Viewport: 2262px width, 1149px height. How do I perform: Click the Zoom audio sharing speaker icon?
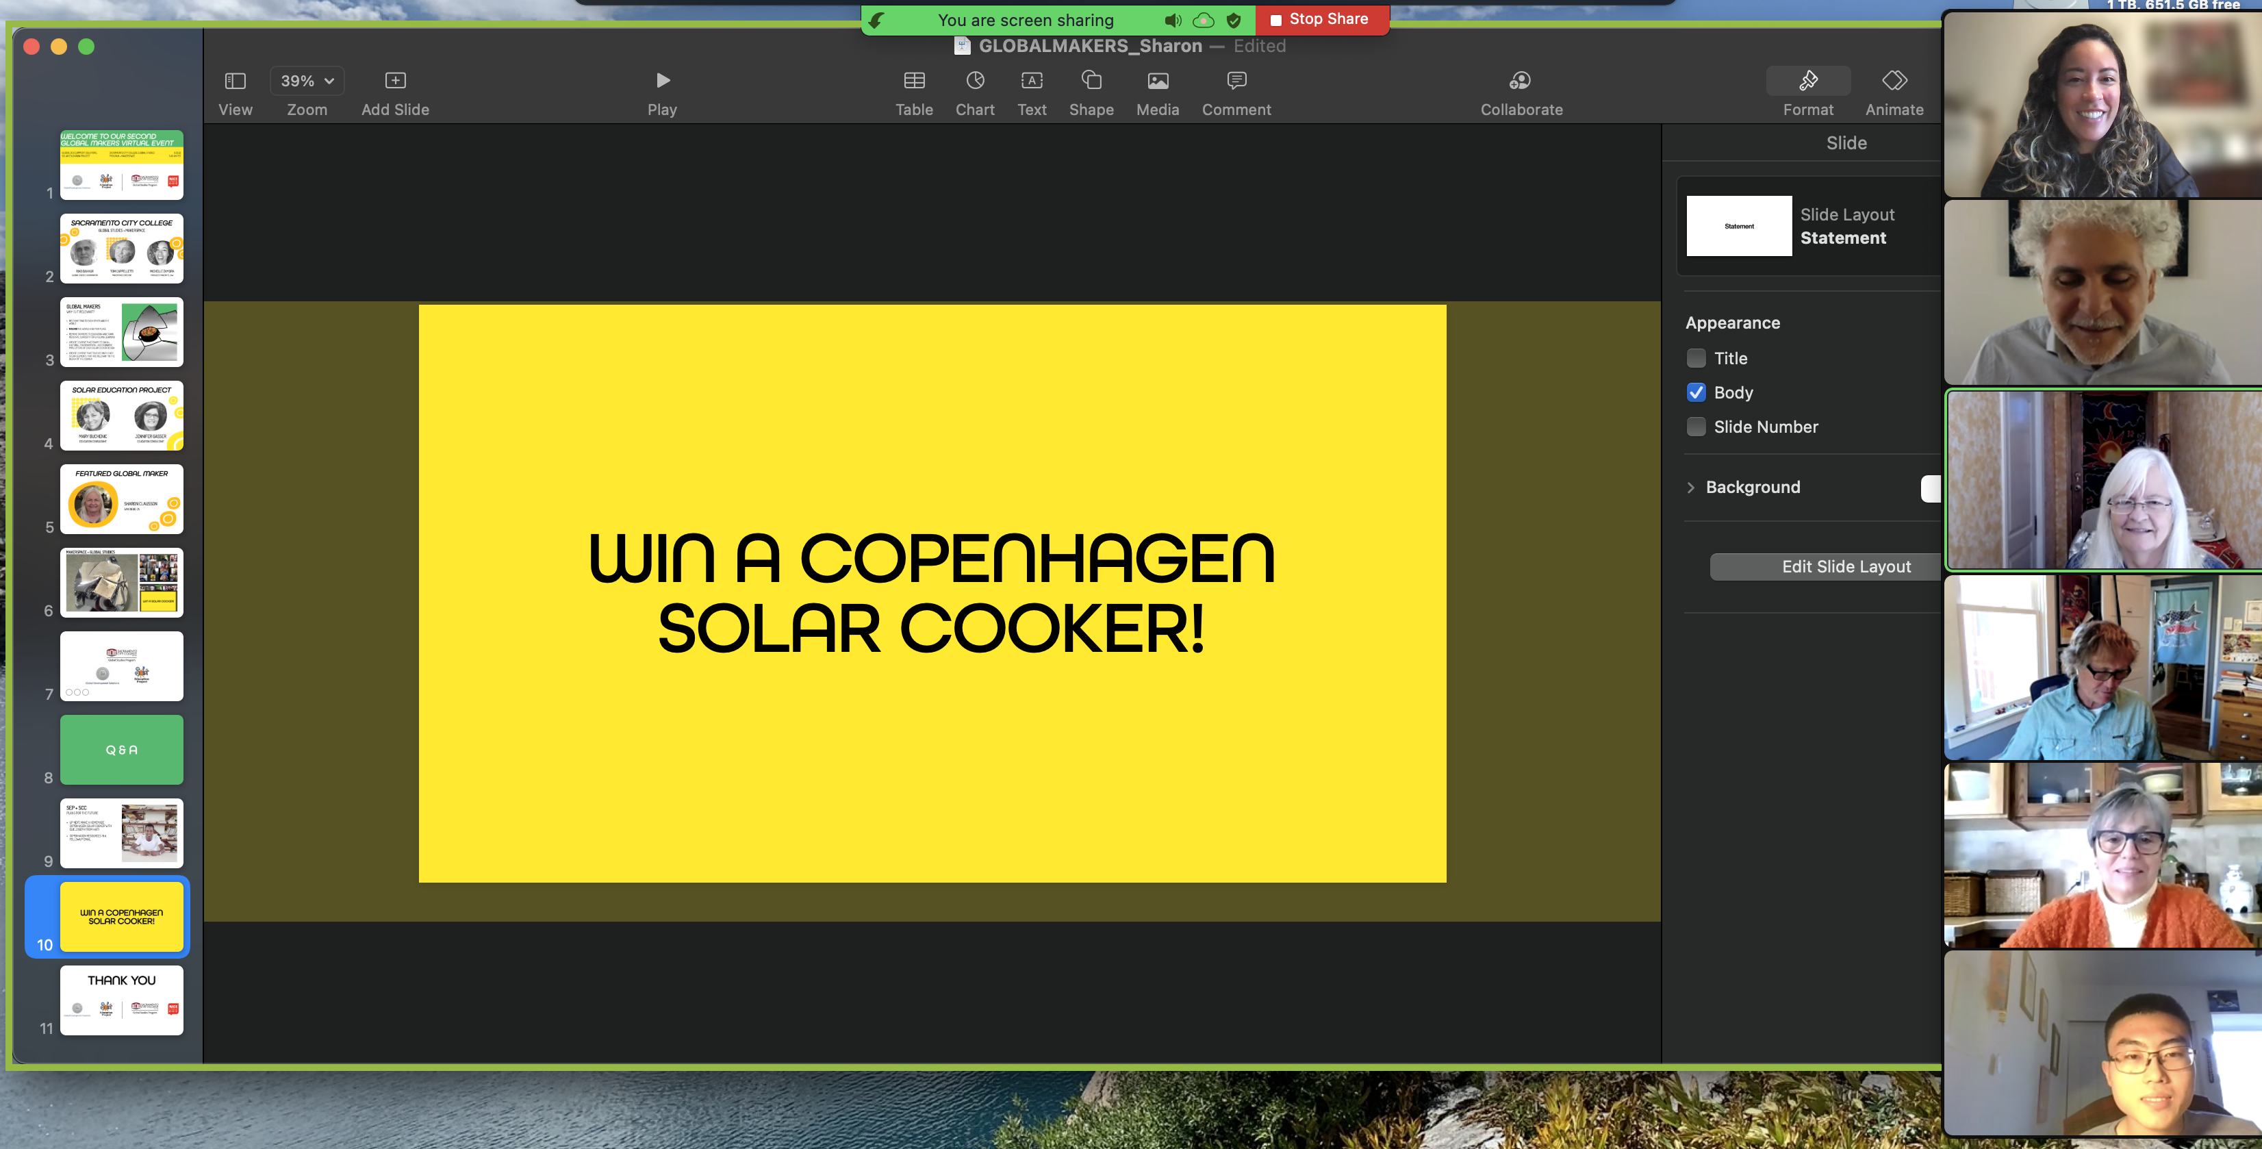pyautogui.click(x=1172, y=21)
